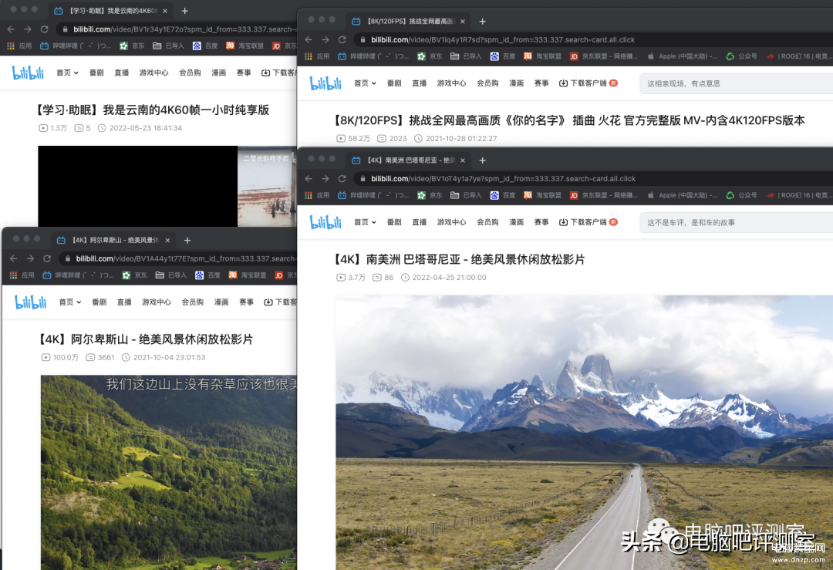Click address bar in Patagonia window
The width and height of the screenshot is (833, 570).
(x=592, y=178)
